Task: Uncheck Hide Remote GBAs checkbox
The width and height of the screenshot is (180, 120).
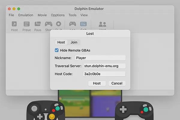Action: click(x=57, y=50)
